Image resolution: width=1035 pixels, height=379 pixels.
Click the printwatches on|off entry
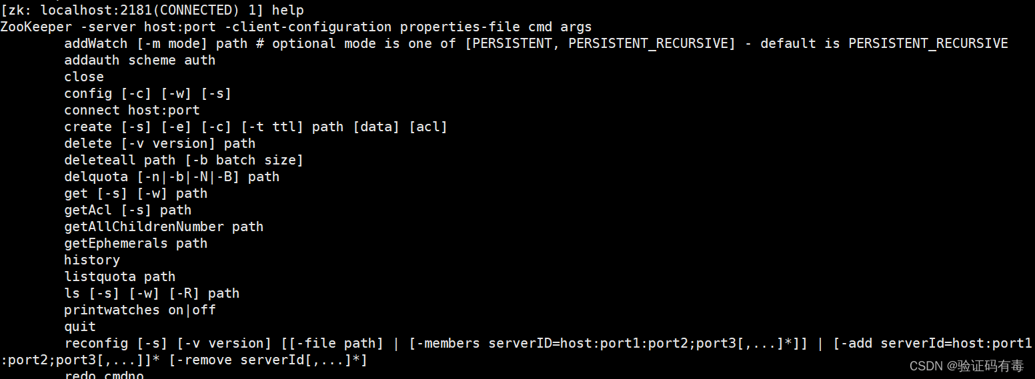point(140,310)
